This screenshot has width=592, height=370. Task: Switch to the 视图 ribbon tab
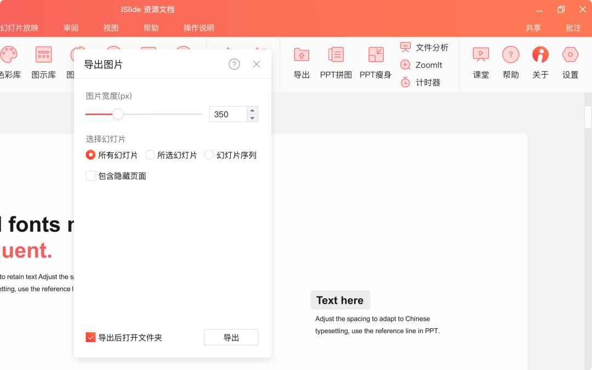pos(110,27)
